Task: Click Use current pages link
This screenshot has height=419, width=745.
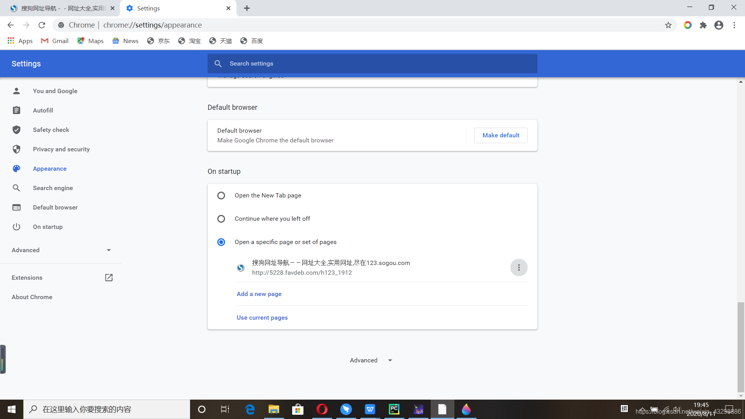Action: [262, 317]
